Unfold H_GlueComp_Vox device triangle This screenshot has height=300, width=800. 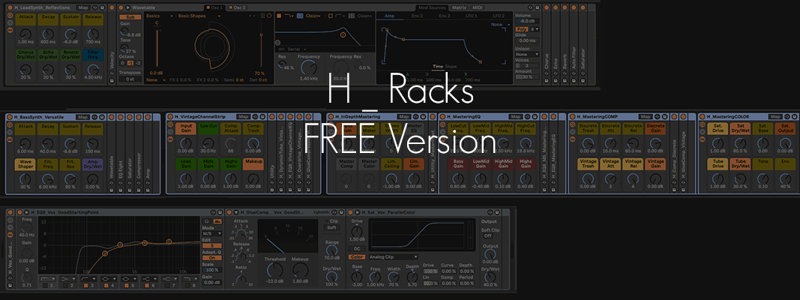[235, 212]
